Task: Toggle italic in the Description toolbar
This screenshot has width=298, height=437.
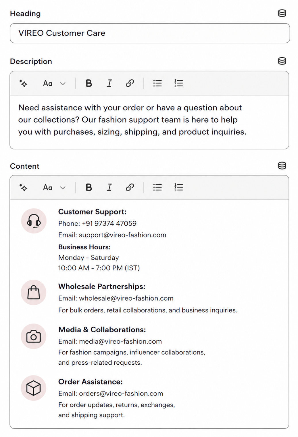Action: click(x=109, y=83)
